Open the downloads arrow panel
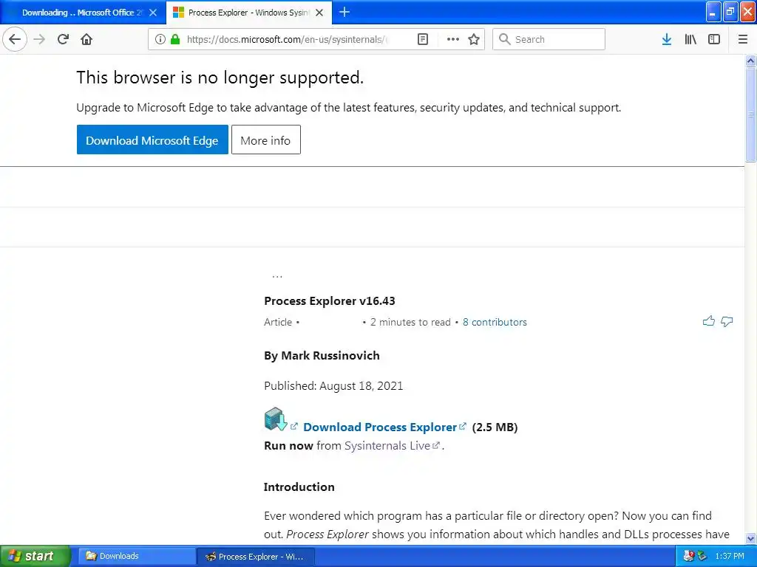This screenshot has height=567, width=757. 667,39
